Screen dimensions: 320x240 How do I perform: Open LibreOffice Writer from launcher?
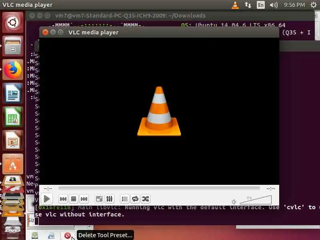[x=13, y=93]
